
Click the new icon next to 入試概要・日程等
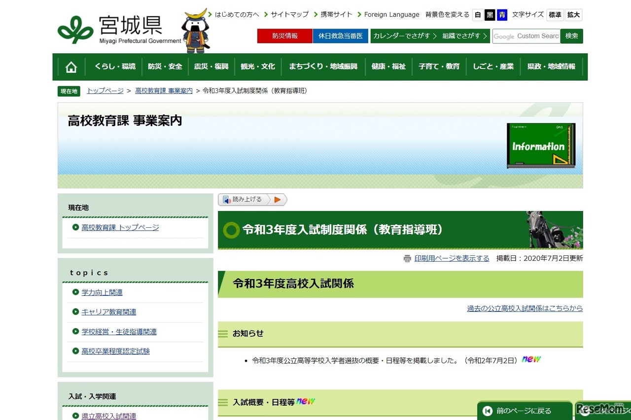[305, 401]
